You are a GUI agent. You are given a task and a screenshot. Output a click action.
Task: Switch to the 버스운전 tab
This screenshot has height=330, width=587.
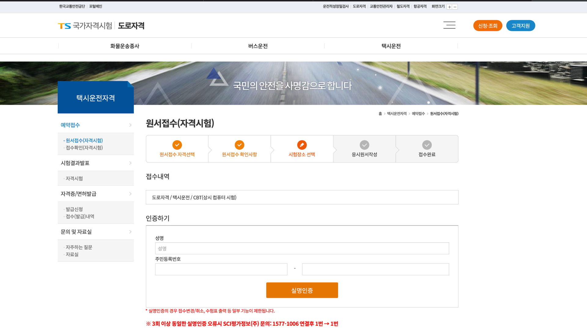point(257,46)
